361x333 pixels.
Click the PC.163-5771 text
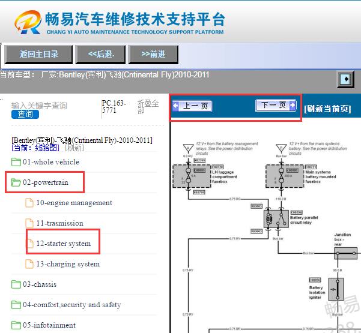click(114, 107)
